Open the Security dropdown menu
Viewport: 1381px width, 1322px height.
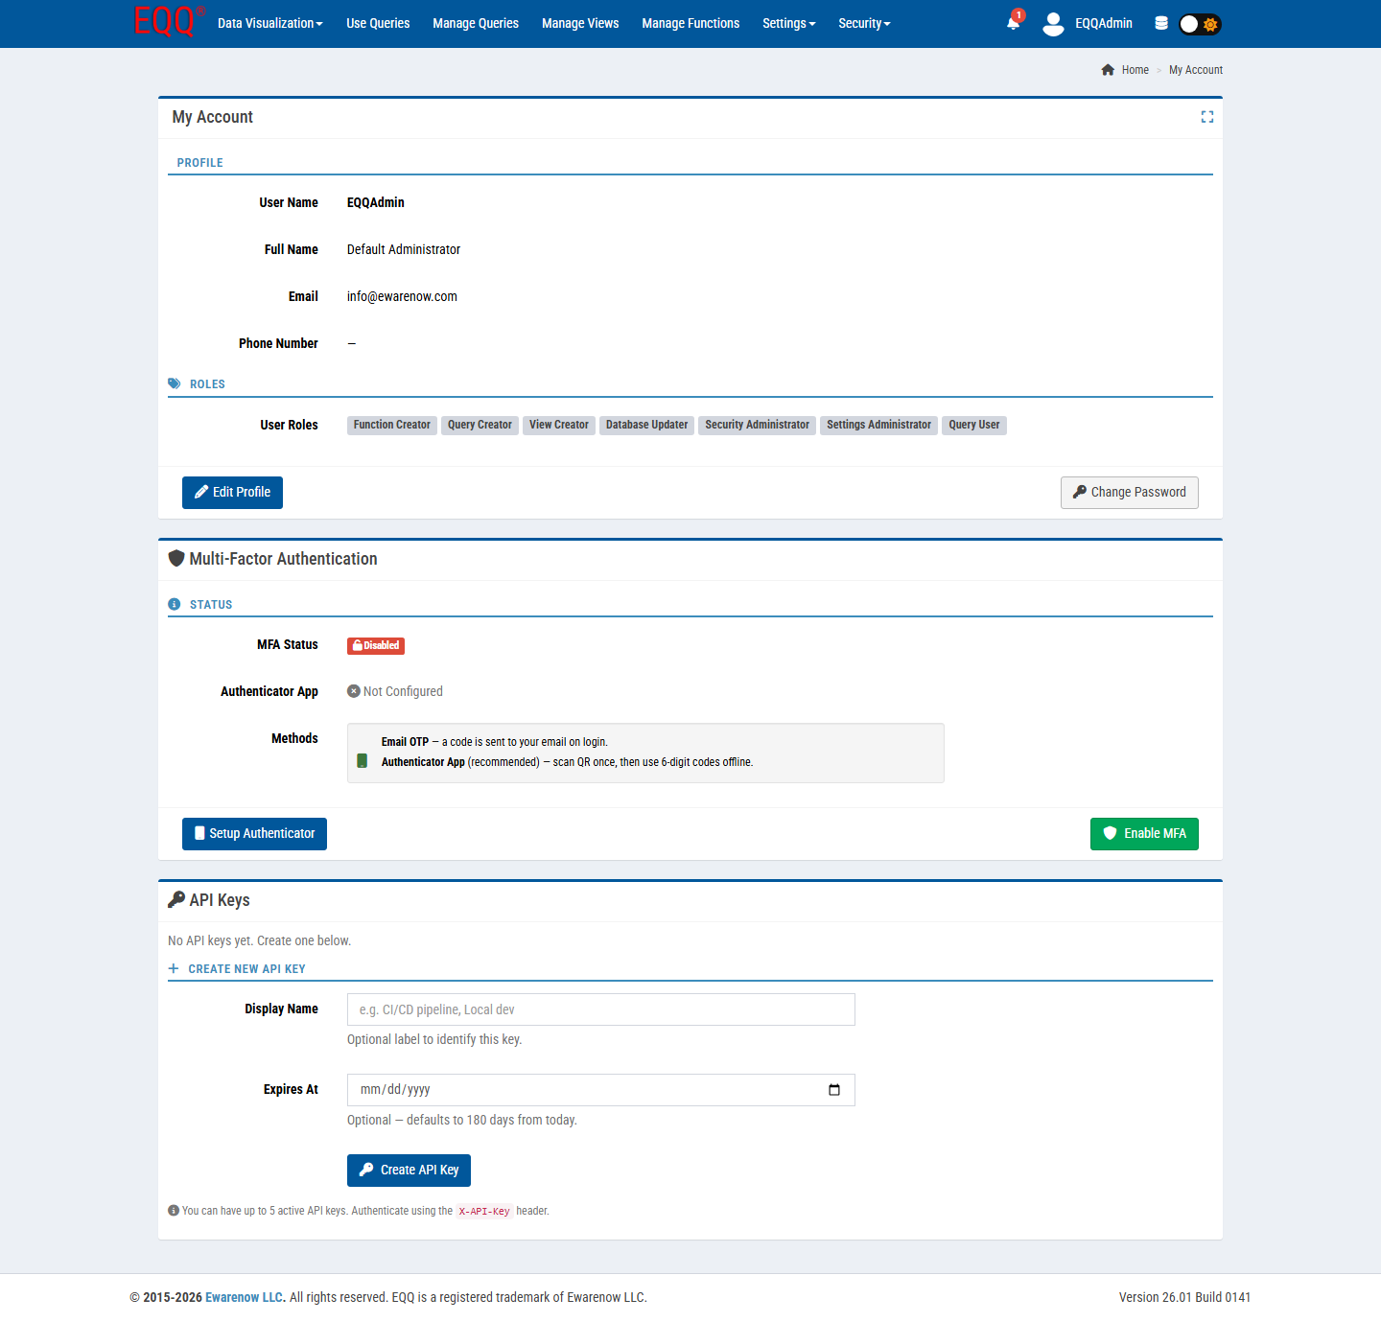864,23
